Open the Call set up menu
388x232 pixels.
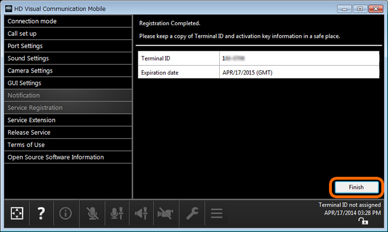(x=68, y=34)
